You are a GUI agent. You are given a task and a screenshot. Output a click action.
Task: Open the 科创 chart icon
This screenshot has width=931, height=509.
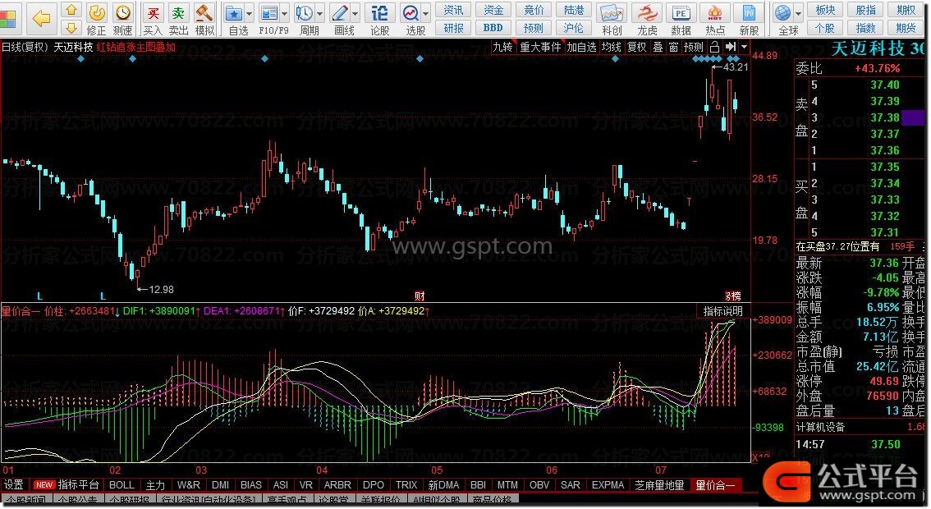612,13
